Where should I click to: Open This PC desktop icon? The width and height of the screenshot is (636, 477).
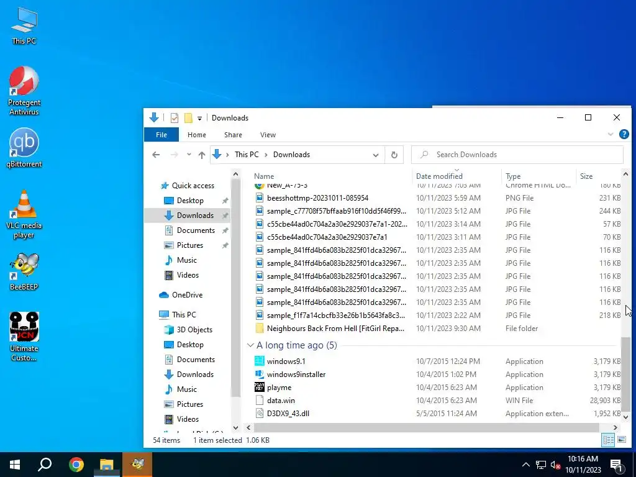tap(24, 25)
